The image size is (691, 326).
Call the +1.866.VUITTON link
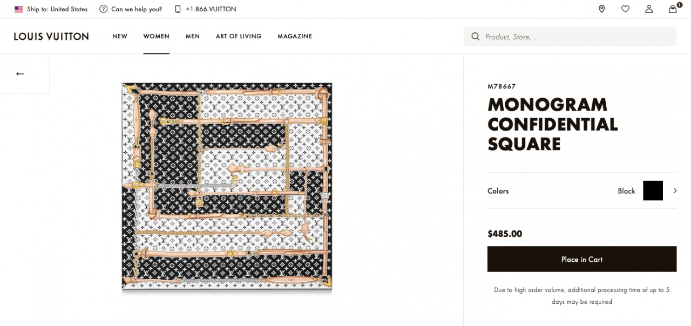pos(211,9)
